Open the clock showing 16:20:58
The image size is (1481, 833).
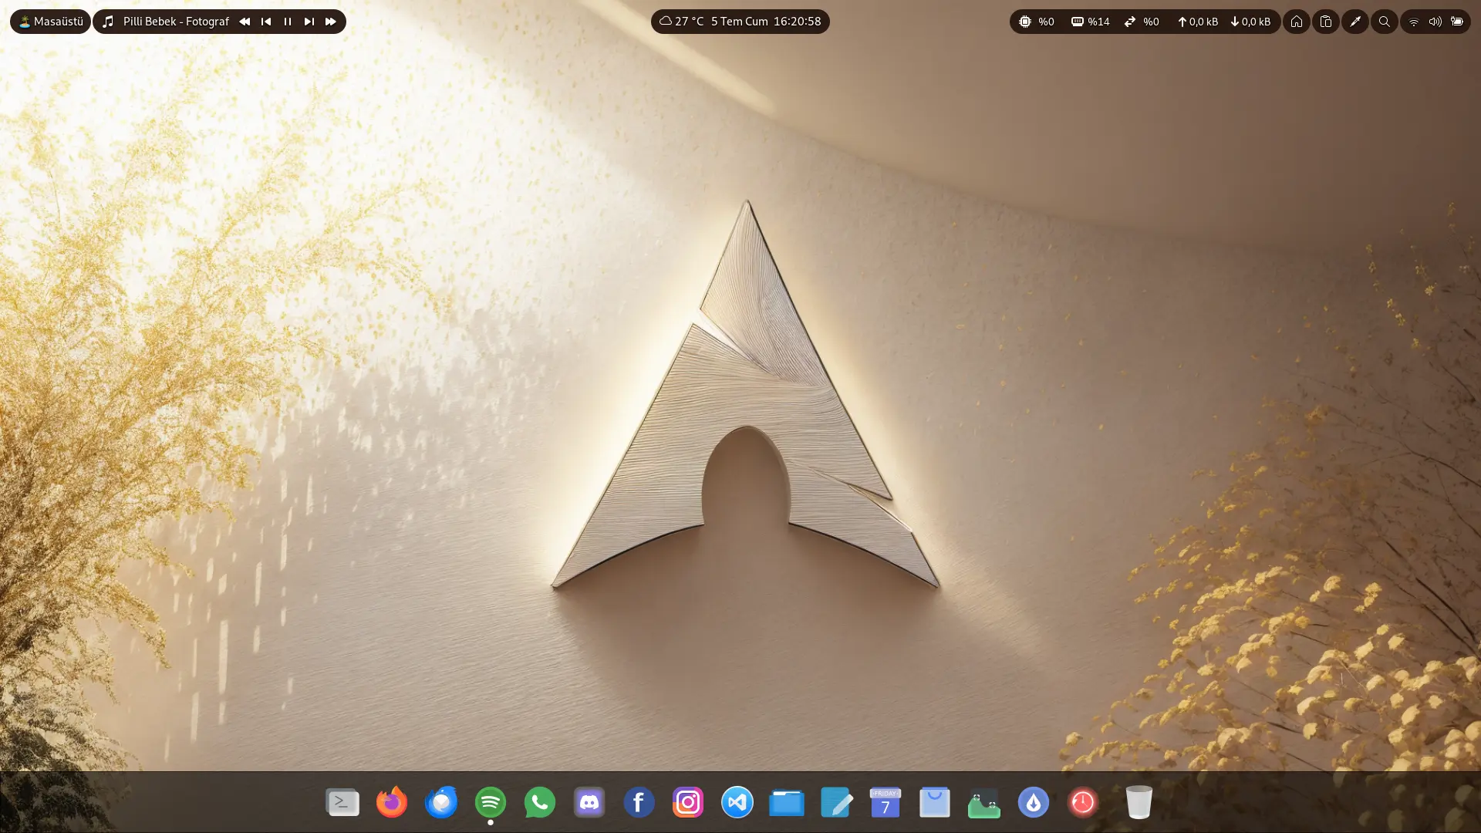click(797, 22)
